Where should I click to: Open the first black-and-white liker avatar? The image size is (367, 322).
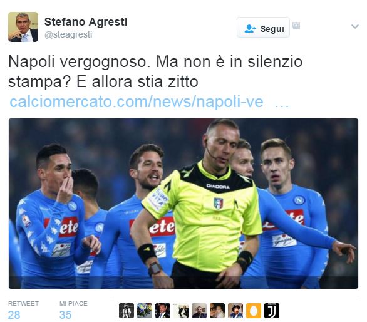pyautogui.click(x=127, y=311)
